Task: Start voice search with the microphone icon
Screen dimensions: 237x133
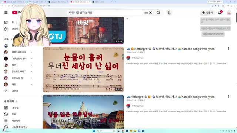Action: [x=169, y=13]
